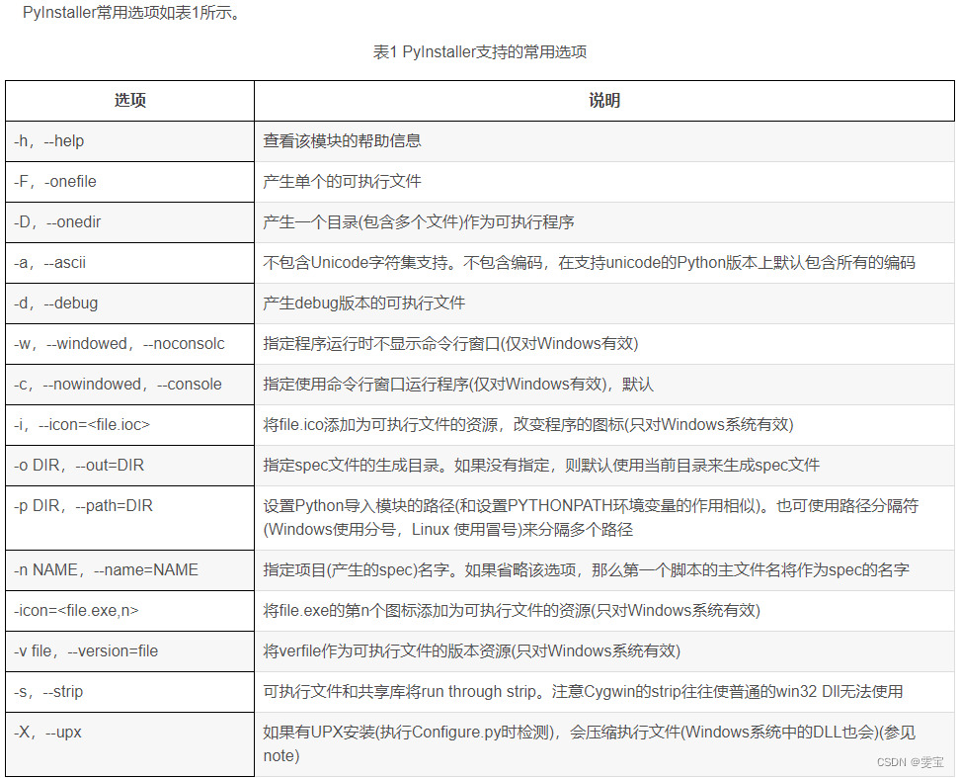Viewport: 959px width, 778px height.
Task: Click the description 指定程序运行时不显示命令行窗口
Action: (604, 343)
